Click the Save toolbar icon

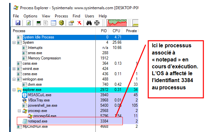(x=18, y=23)
